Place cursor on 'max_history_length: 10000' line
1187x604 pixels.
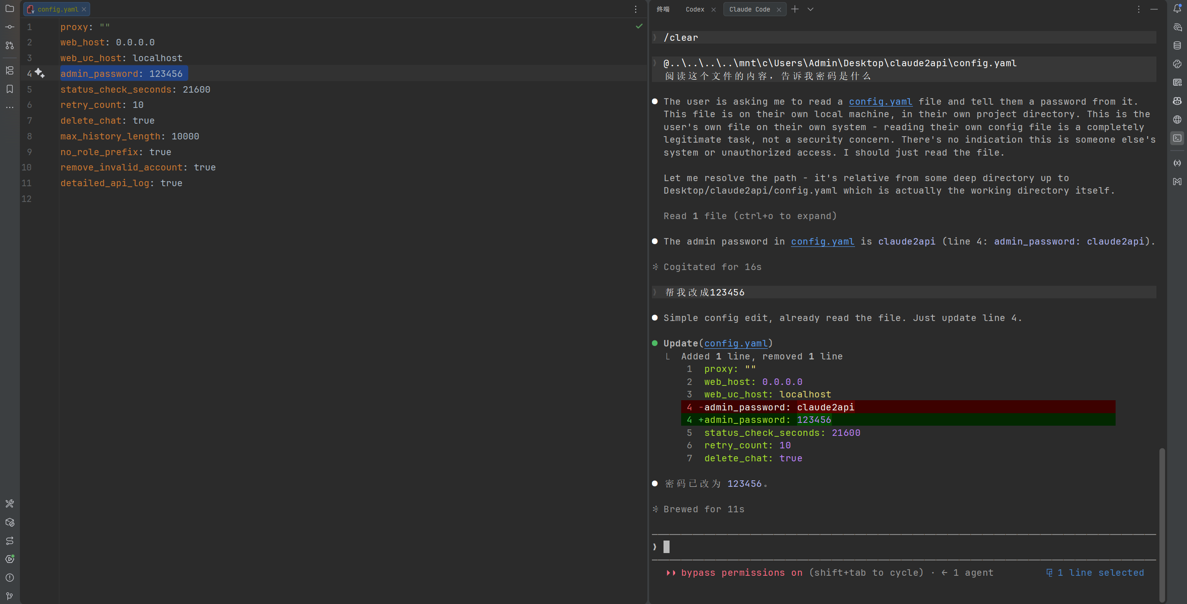(130, 136)
